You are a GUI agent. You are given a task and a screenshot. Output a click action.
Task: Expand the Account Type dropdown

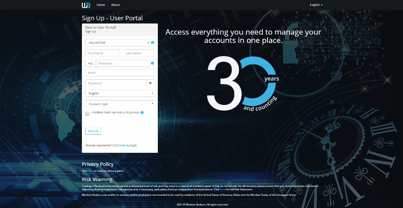120,104
